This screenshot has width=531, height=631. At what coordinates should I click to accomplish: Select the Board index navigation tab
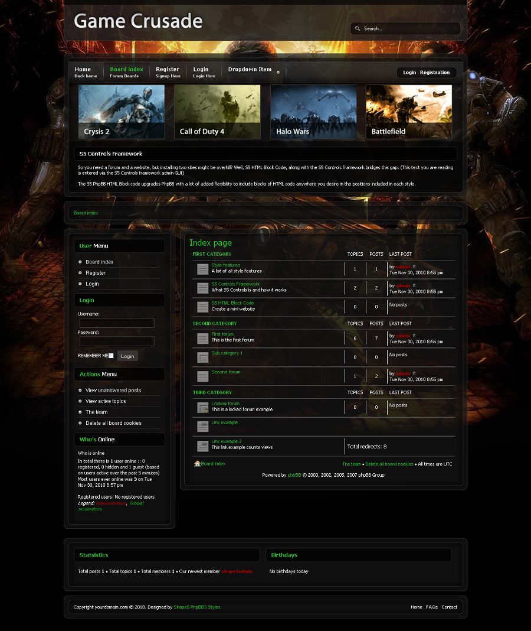(127, 72)
